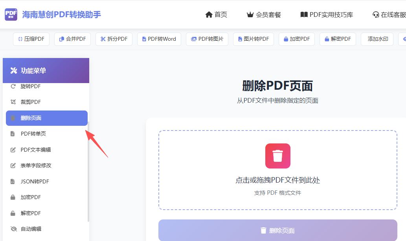Choose 自动编辑 in the sidebar menu
The height and width of the screenshot is (241, 406).
[x=47, y=229]
